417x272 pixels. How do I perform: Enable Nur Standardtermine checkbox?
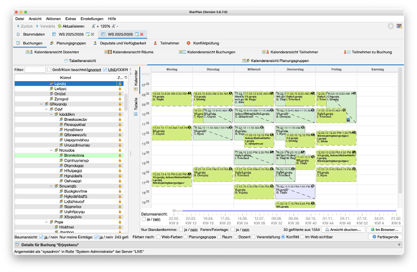(181, 229)
